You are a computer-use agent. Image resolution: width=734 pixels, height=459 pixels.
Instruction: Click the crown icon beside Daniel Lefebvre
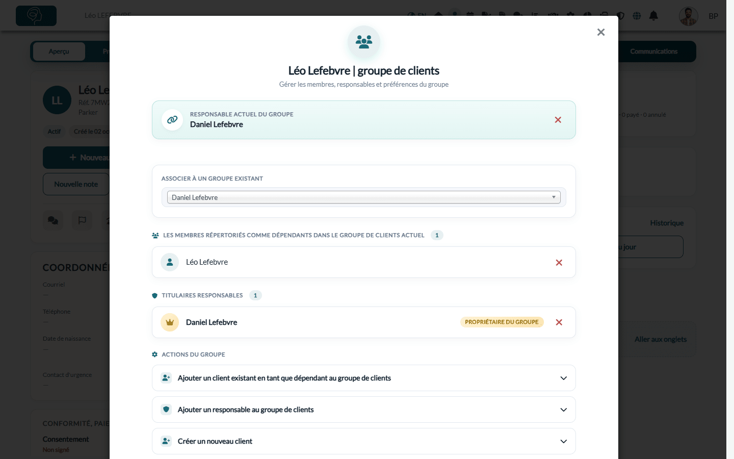pos(170,322)
